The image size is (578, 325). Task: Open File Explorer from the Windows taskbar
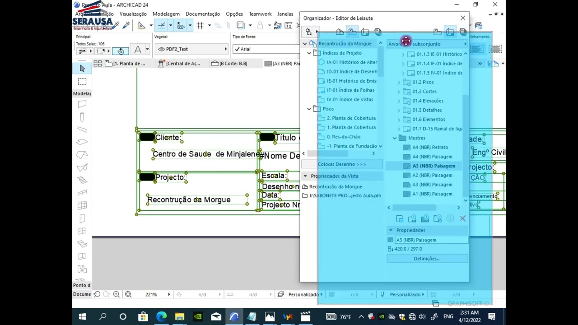pos(180,317)
